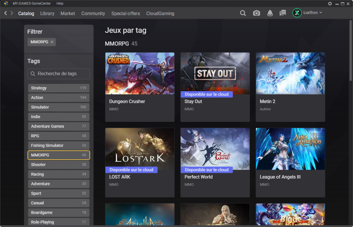The image size is (353, 227).
Task: Select the Role-Playing tag
Action: pyautogui.click(x=59, y=222)
